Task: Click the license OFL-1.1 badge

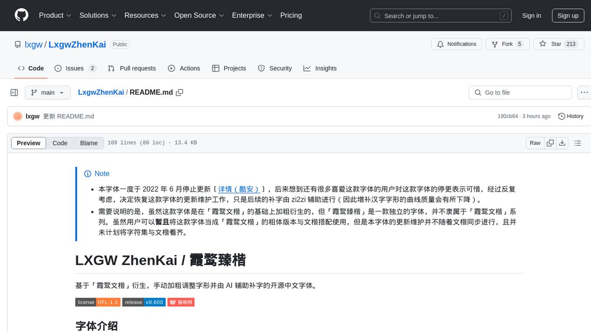Action: [98, 302]
